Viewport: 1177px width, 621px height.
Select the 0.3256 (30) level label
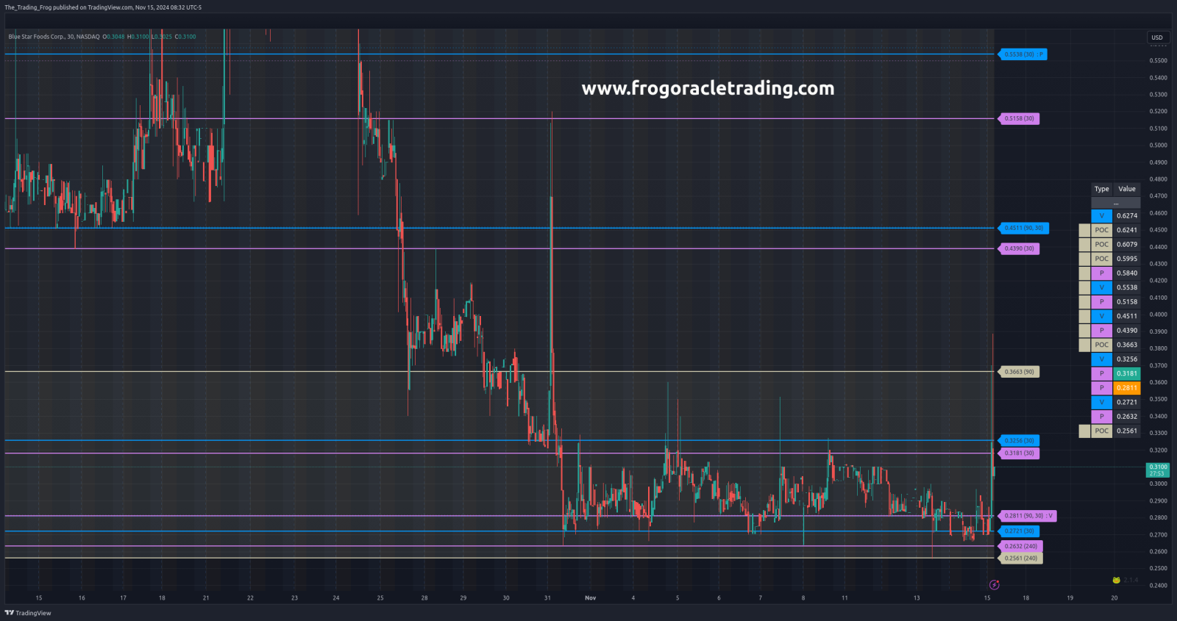[x=1019, y=440]
